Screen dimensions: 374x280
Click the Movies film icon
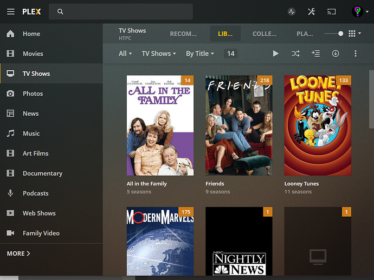click(10, 54)
